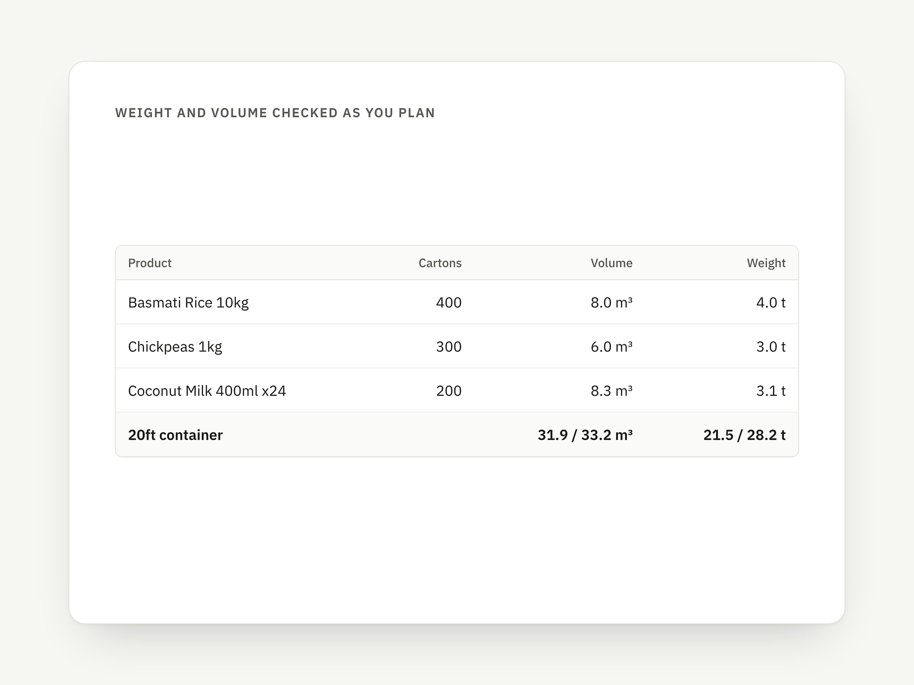
Task: Click the '8.3 m³' volume cell
Action: click(611, 391)
